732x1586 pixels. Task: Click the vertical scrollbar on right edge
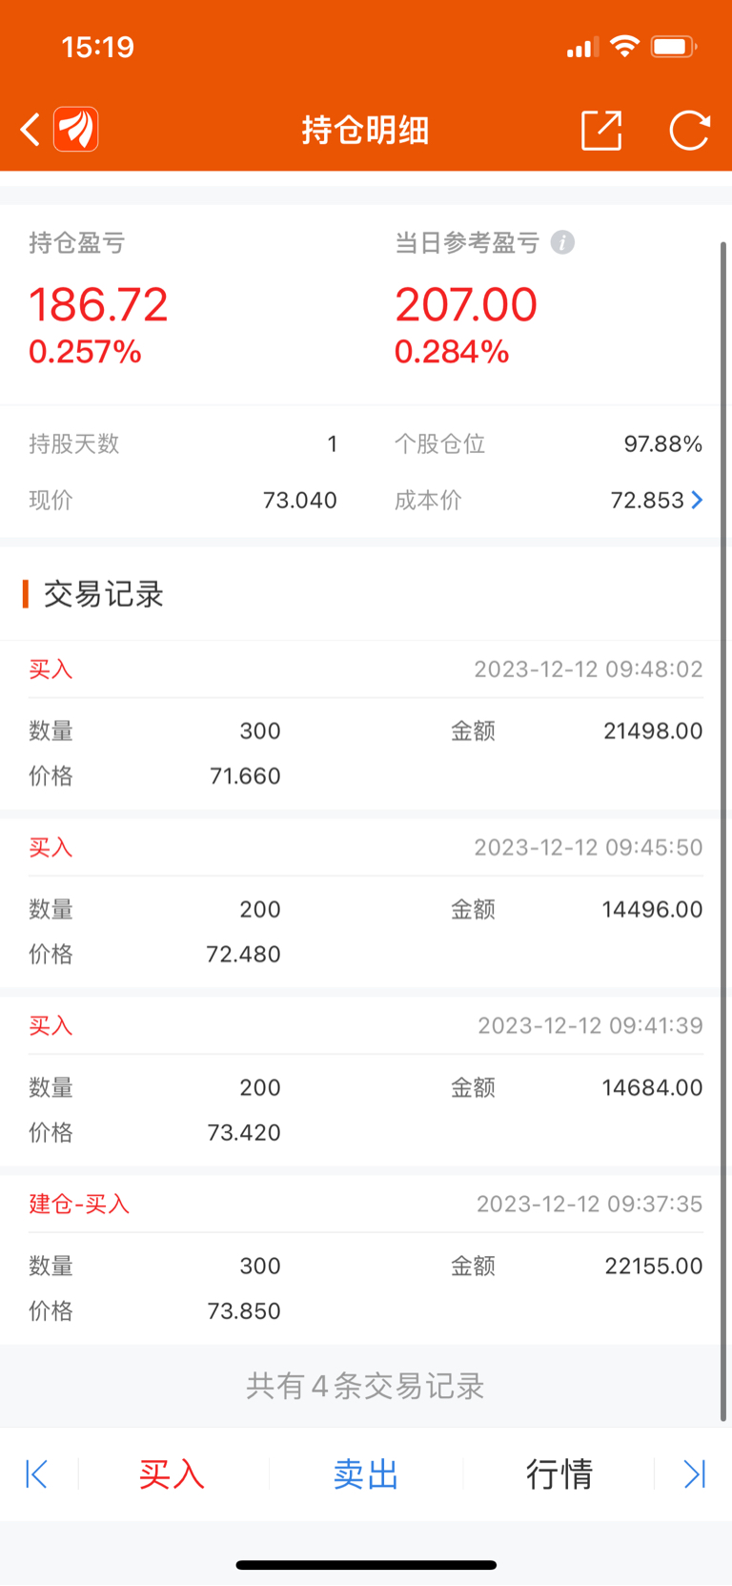pyautogui.click(x=724, y=830)
